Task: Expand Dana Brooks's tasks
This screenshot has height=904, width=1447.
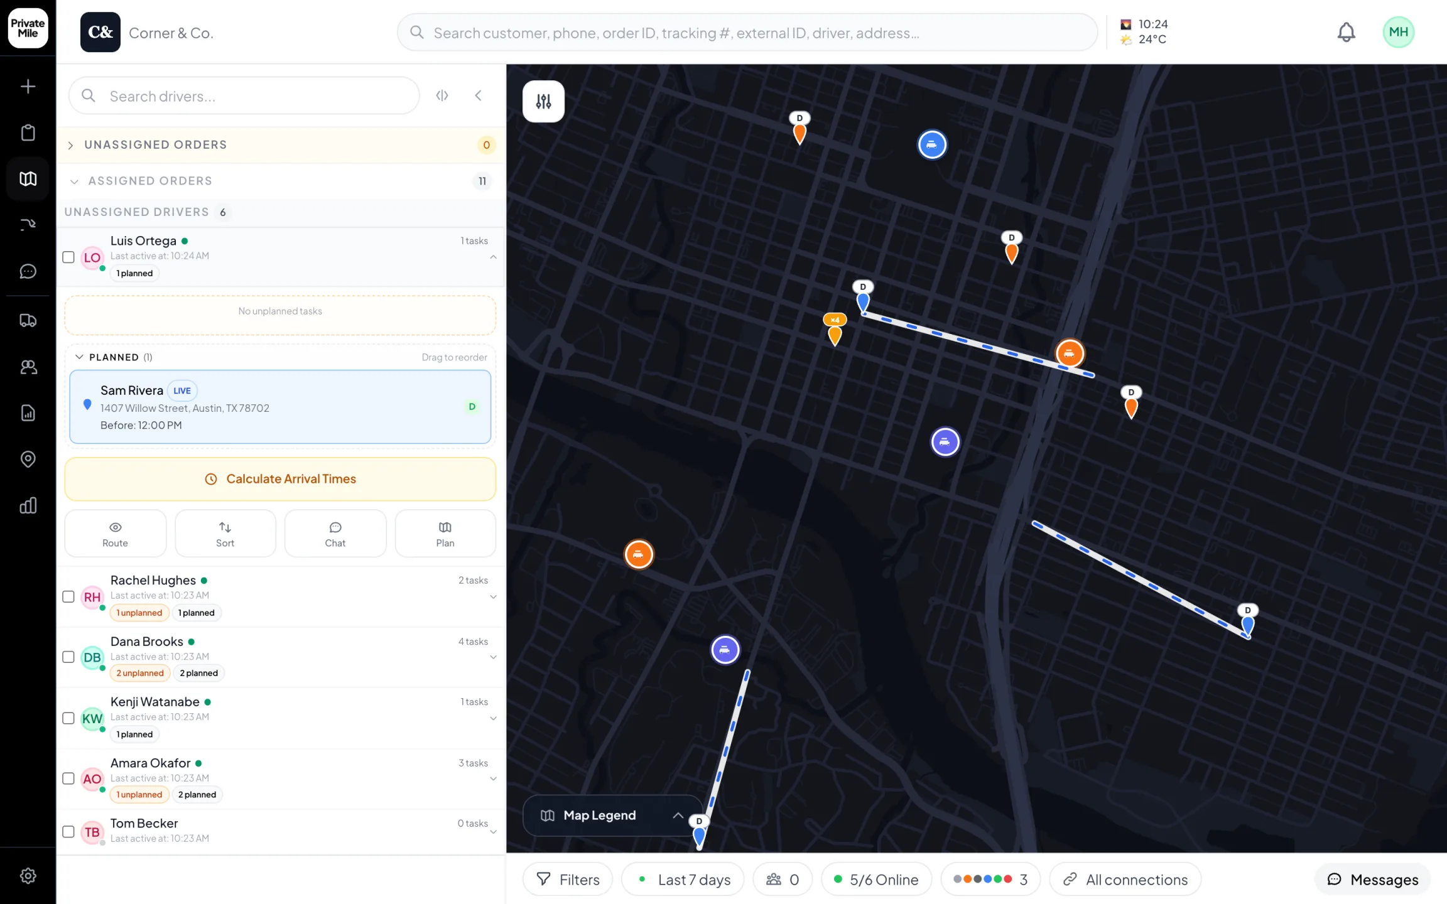Action: [493, 657]
